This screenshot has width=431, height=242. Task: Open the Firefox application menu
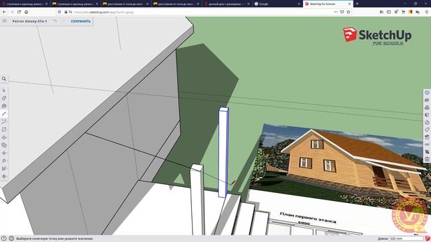coord(426,12)
